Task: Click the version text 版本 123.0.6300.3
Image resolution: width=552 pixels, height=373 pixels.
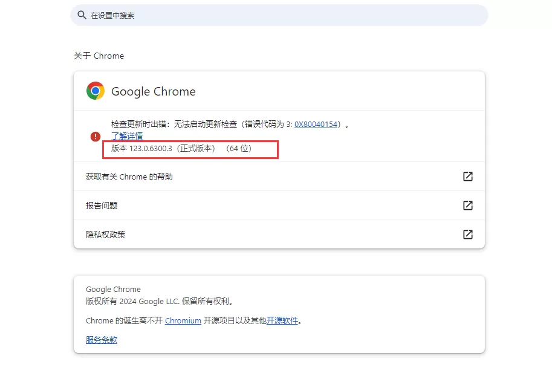Action: [141, 149]
